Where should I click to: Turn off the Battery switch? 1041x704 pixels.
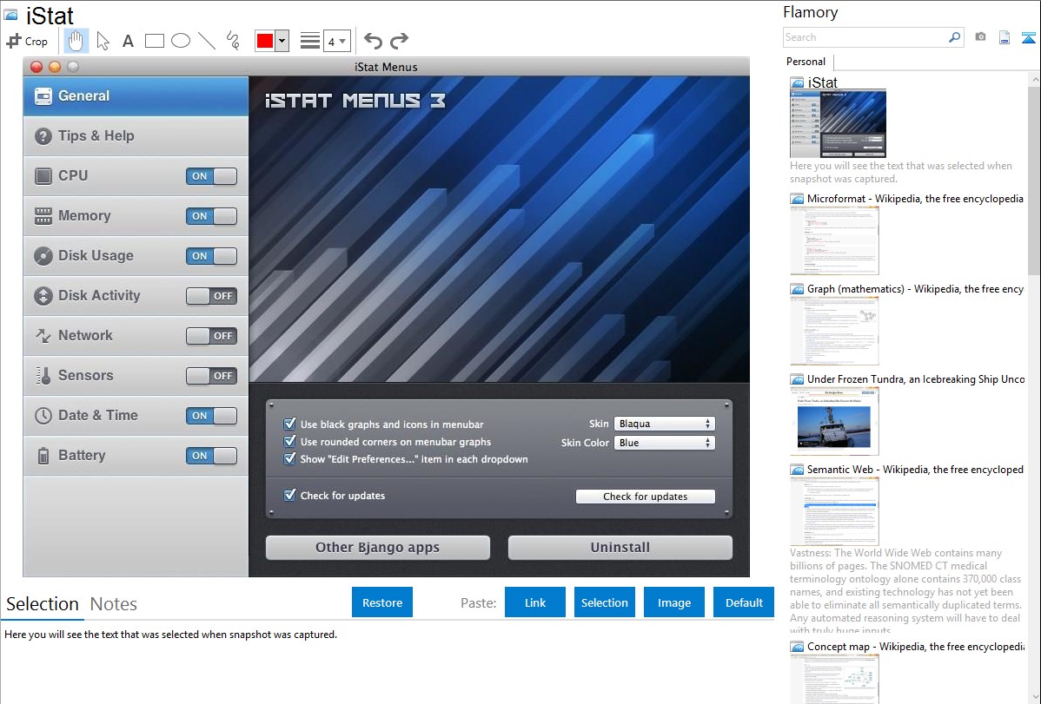[211, 456]
